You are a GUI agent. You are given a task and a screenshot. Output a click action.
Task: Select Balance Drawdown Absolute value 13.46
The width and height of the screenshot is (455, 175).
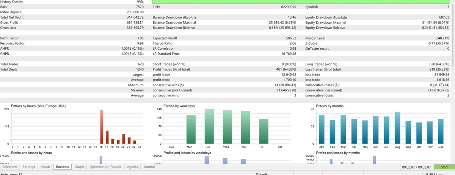click(x=292, y=17)
